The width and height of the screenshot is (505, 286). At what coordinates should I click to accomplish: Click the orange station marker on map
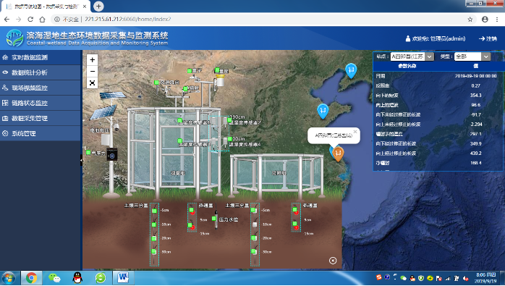(x=338, y=153)
